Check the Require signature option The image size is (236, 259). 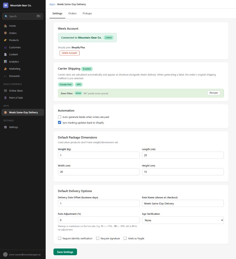tap(97, 238)
